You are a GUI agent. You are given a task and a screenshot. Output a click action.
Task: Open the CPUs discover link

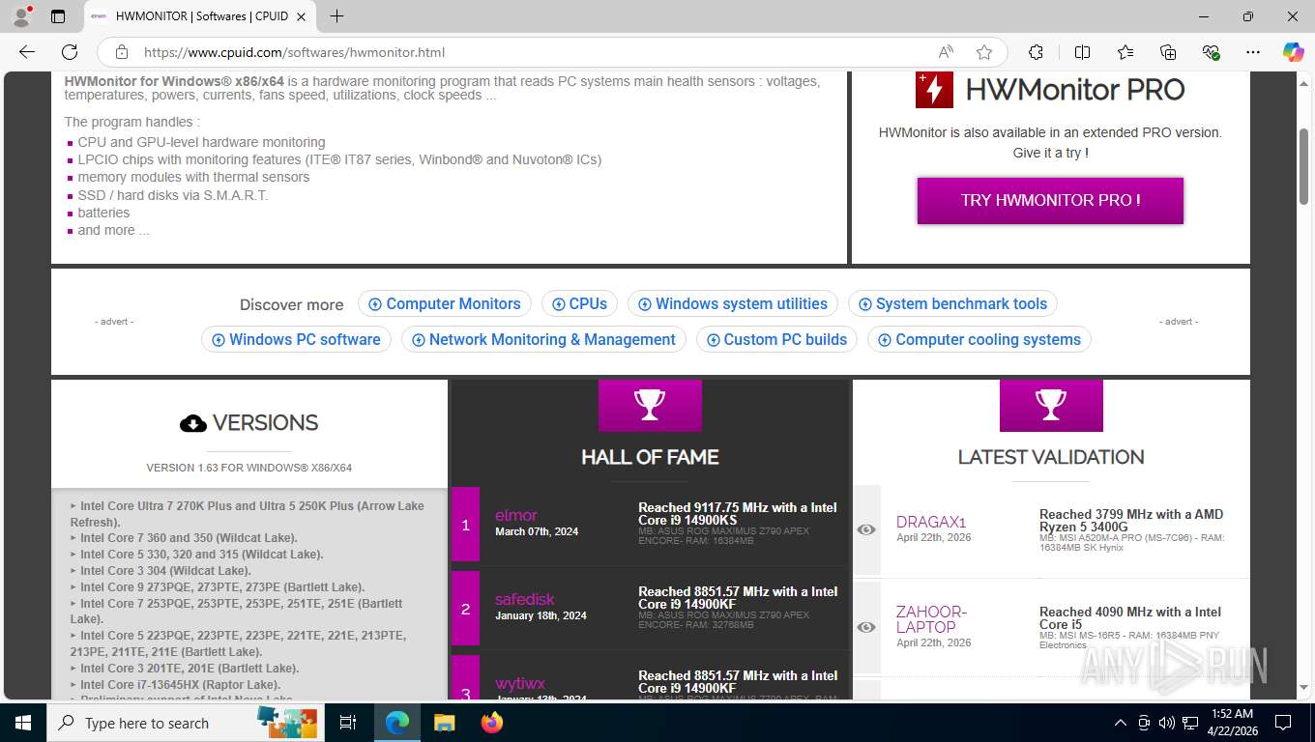pos(579,303)
